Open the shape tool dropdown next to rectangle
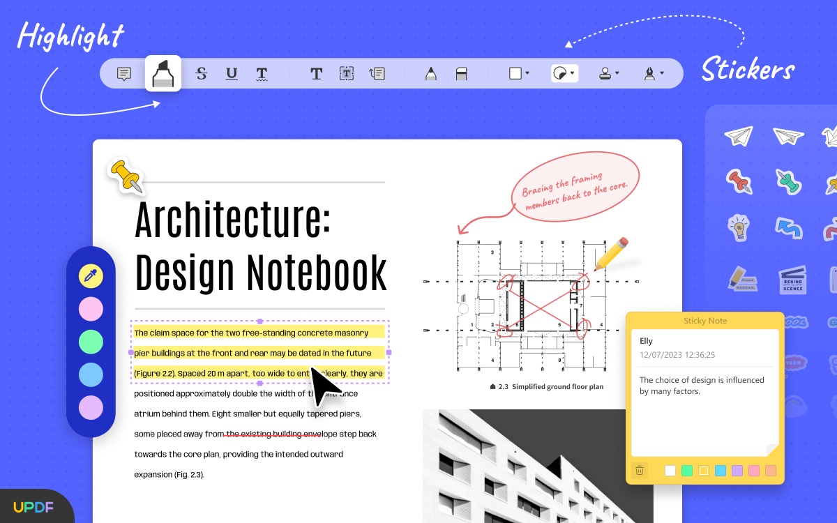The height and width of the screenshot is (523, 837). (564, 73)
